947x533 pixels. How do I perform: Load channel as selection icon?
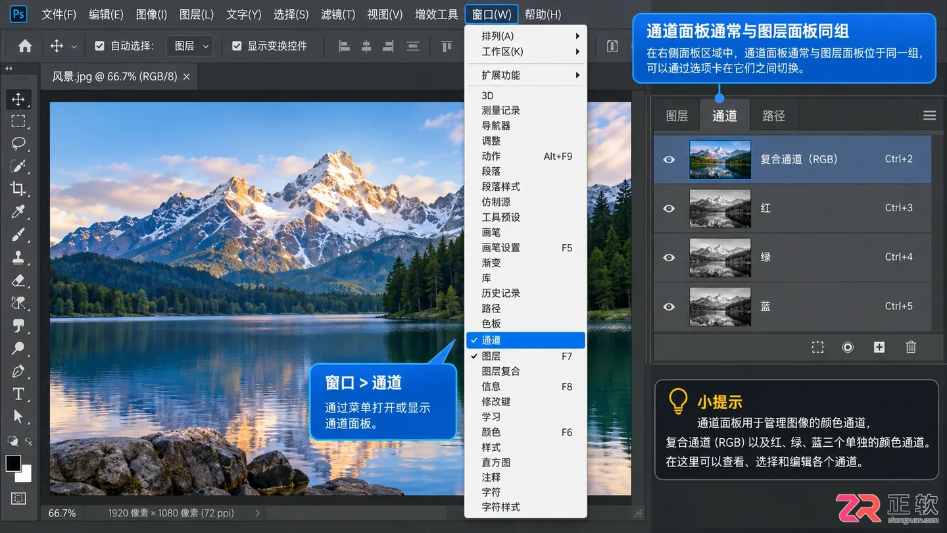pos(817,347)
